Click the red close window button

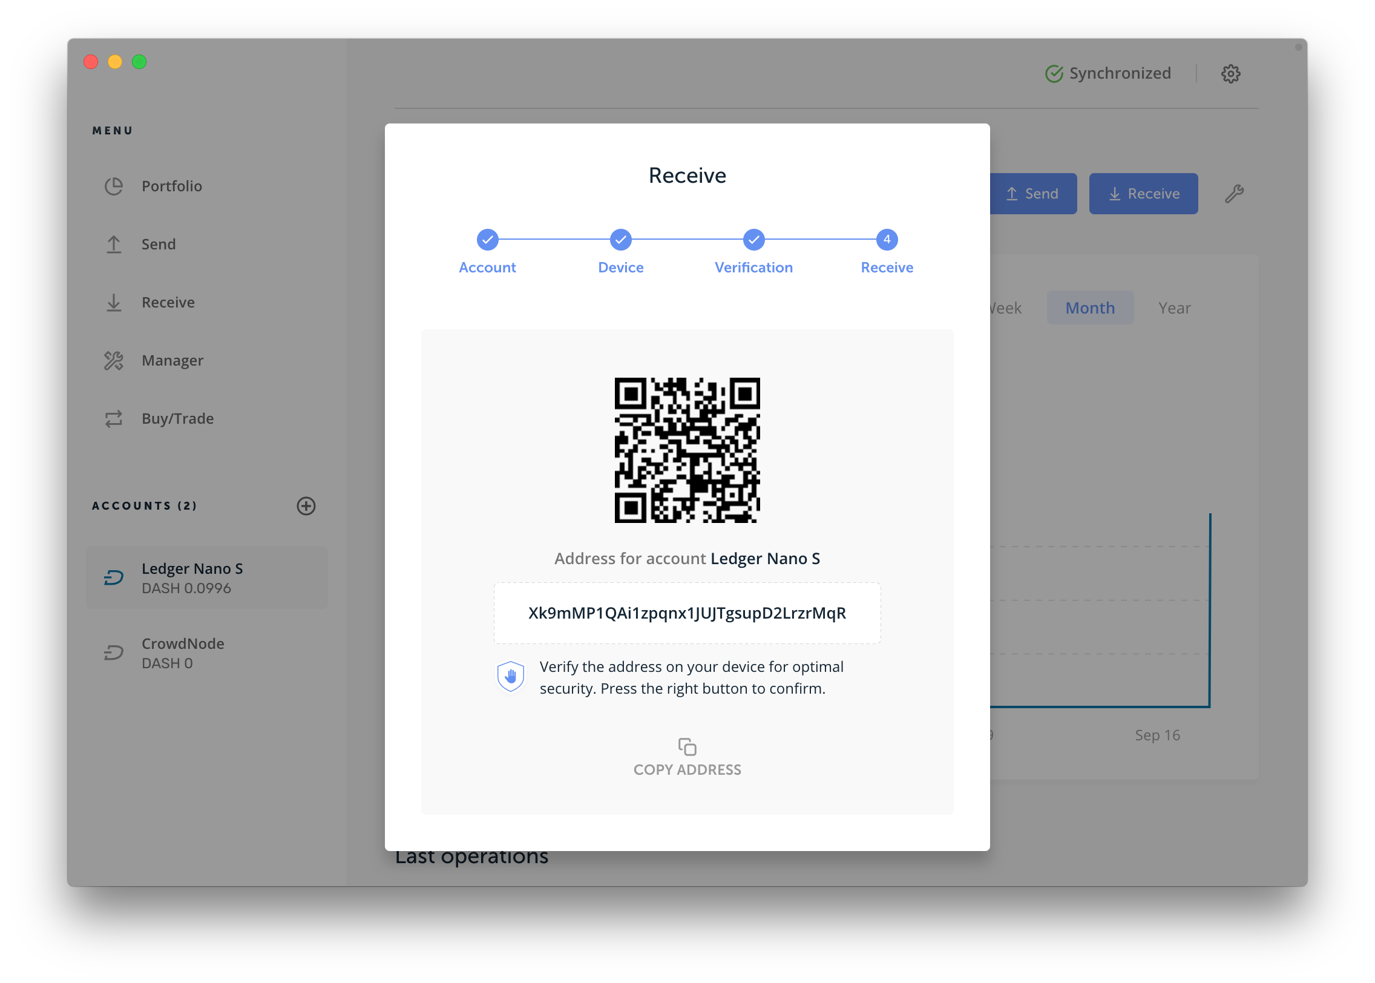91,62
